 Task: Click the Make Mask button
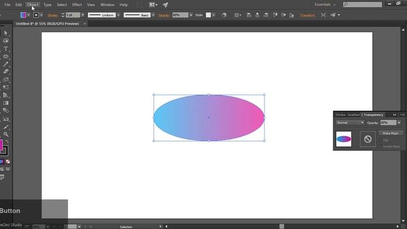[x=390, y=133]
